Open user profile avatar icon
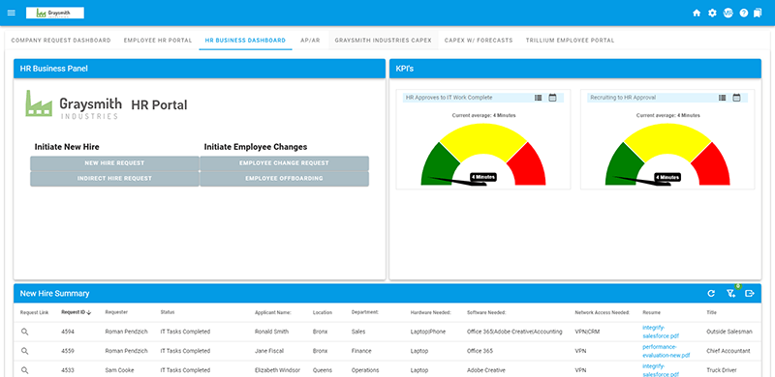The image size is (775, 377). click(728, 14)
